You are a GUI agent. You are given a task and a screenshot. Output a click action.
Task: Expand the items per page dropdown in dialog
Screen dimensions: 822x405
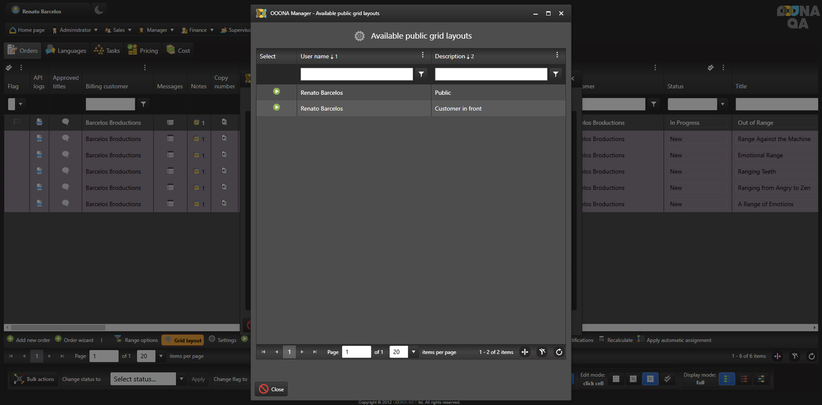point(413,352)
